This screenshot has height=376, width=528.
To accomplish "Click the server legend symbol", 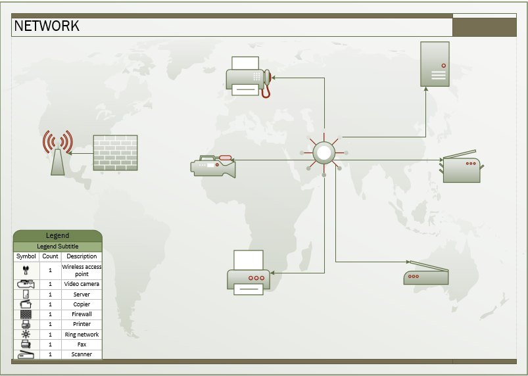I will (26, 294).
